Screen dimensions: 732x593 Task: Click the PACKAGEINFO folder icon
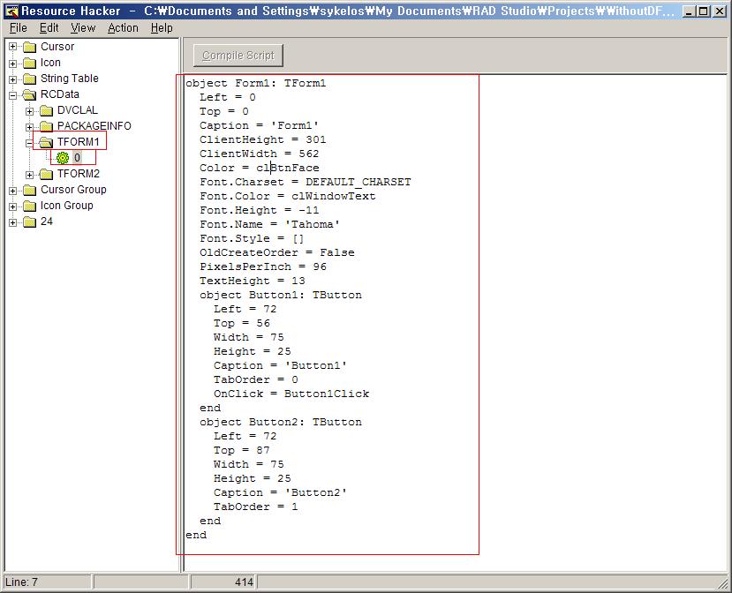click(x=46, y=126)
